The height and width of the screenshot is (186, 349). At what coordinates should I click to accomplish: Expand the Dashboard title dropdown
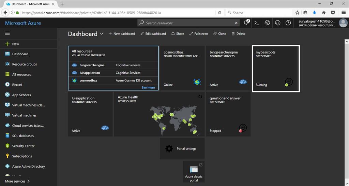102,34
